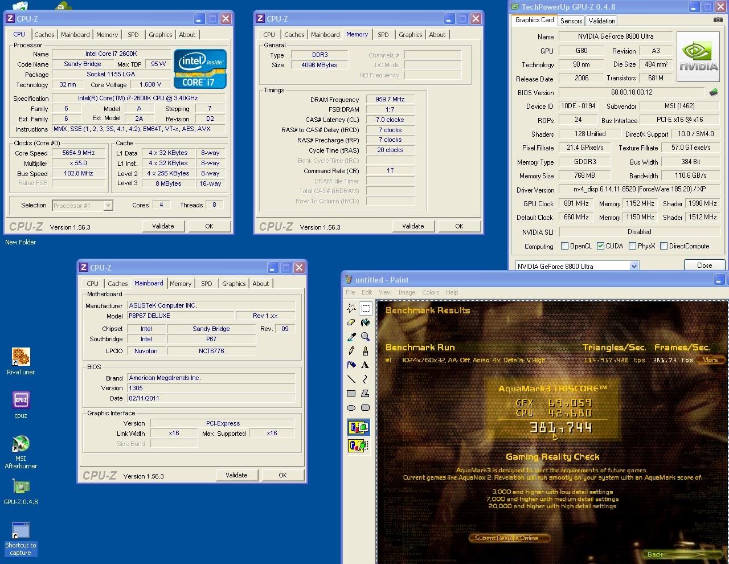The width and height of the screenshot is (729, 564).
Task: Click the NVIDIA logo in GPU-Z
Action: [x=699, y=56]
